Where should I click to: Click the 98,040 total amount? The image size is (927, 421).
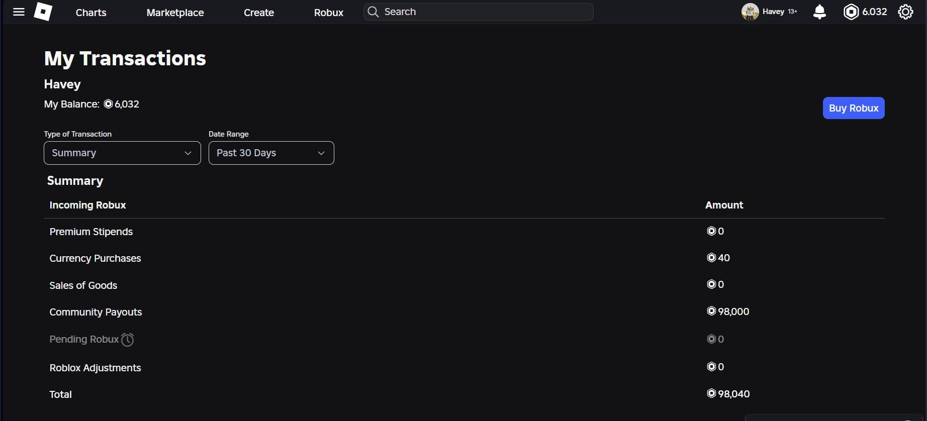pos(734,394)
